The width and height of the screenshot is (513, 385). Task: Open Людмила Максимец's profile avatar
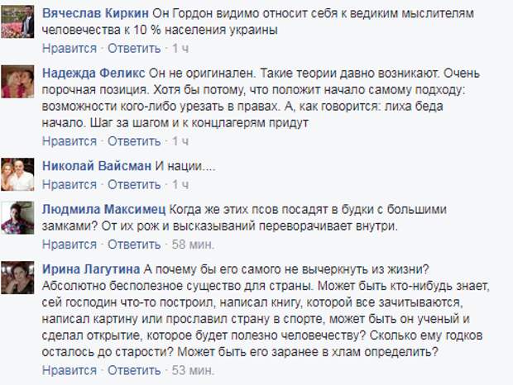17,218
